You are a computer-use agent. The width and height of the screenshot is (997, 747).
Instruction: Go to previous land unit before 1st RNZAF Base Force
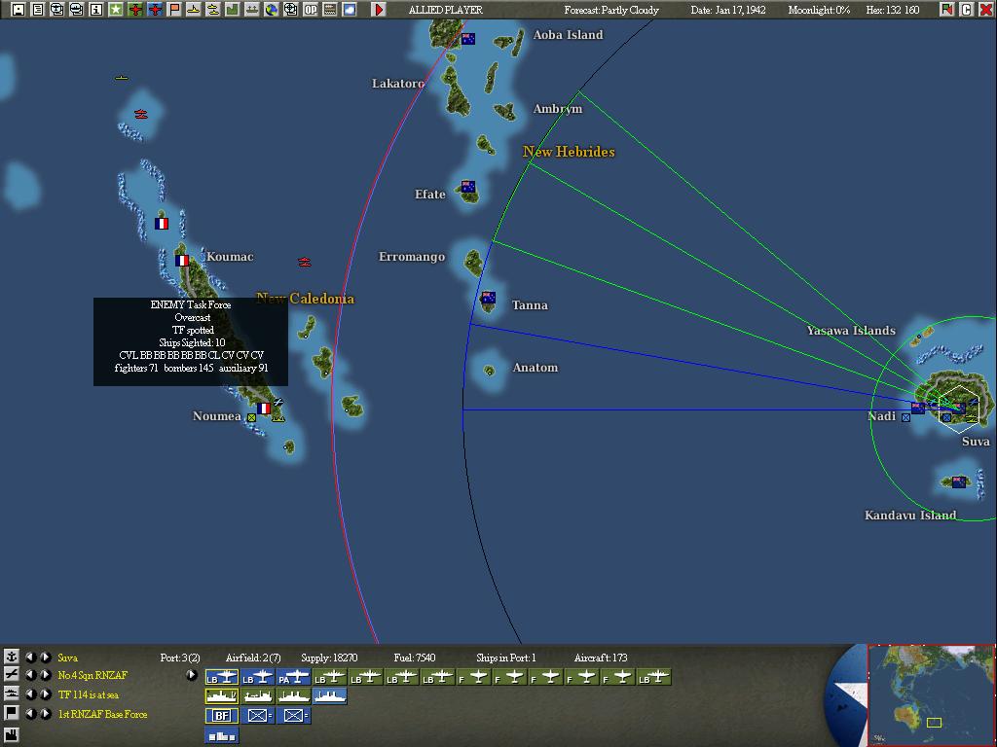[x=30, y=713]
